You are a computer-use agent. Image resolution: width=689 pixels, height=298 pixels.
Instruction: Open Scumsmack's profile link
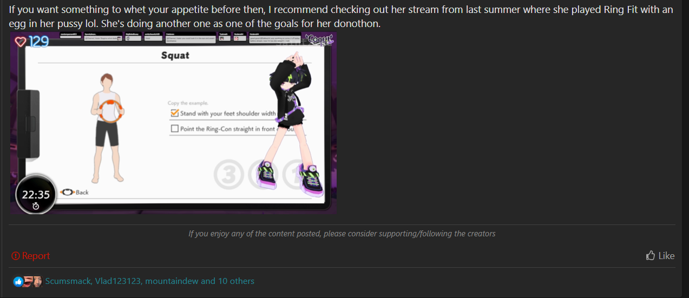[69, 281]
